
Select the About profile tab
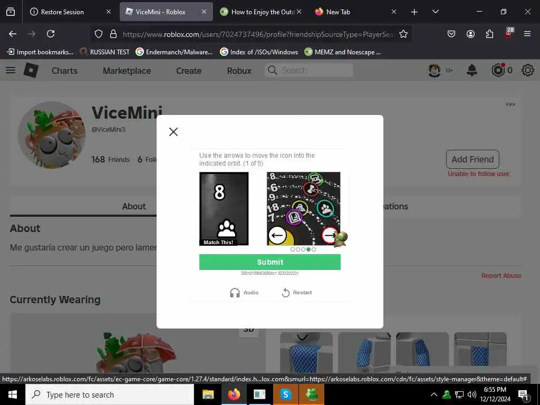(133, 206)
